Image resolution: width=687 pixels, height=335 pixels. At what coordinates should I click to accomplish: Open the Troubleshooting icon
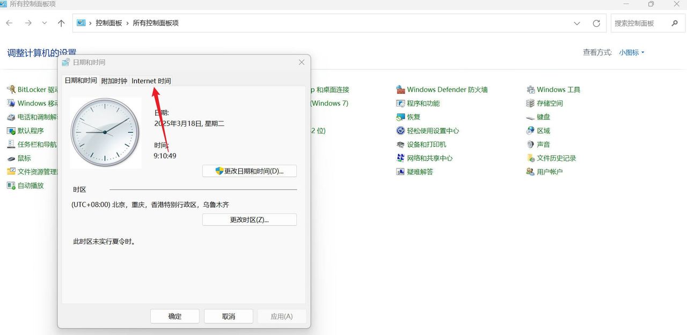pyautogui.click(x=400, y=172)
